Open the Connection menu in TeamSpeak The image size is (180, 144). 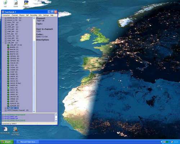6,15
